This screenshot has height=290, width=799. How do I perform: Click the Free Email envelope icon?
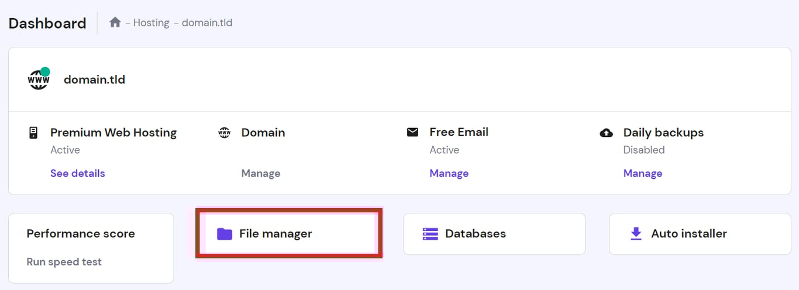tap(412, 132)
